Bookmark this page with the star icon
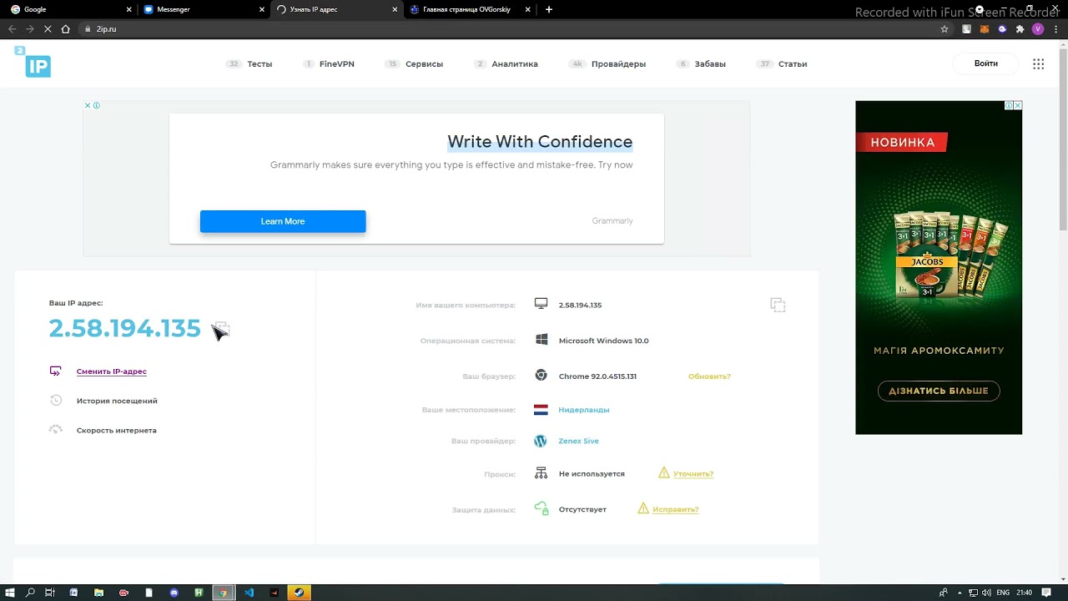The height and width of the screenshot is (601, 1068). (x=945, y=28)
